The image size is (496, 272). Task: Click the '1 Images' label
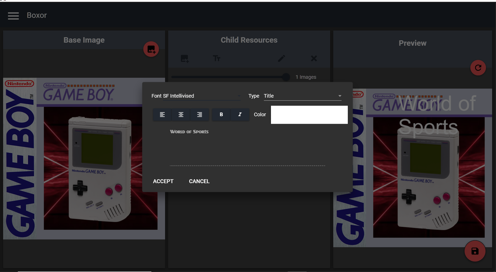pos(306,77)
